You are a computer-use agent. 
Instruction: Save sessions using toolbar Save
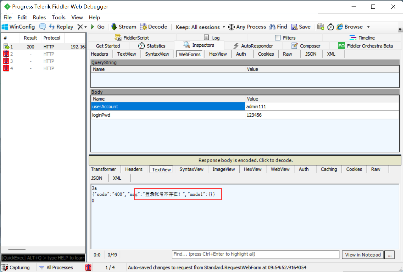click(x=301, y=27)
